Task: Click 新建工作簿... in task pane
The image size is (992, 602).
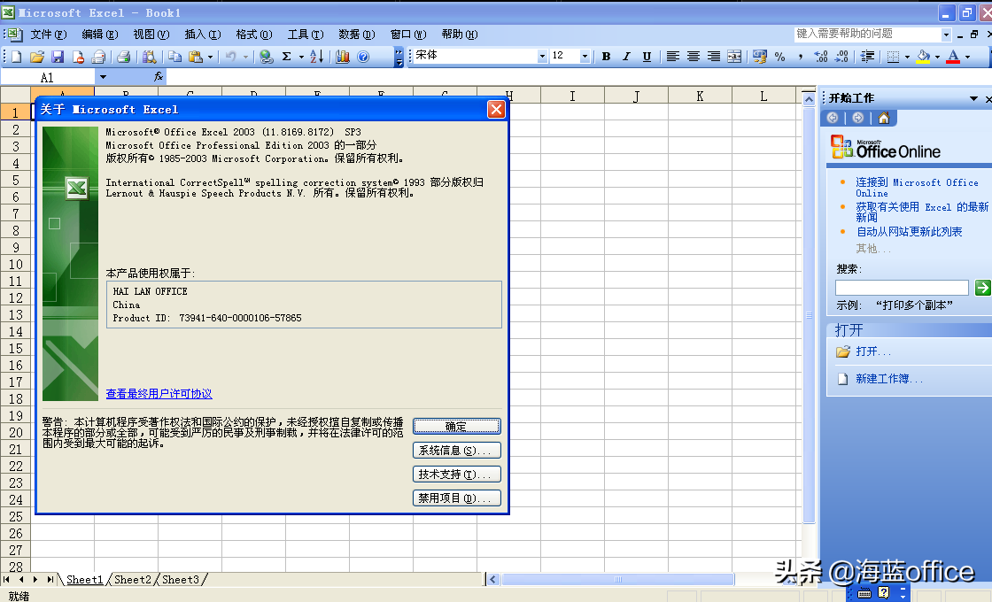Action: pos(889,379)
